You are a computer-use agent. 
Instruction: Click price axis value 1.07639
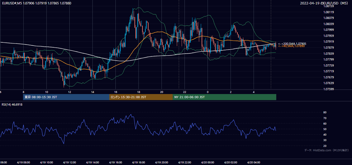329,83
